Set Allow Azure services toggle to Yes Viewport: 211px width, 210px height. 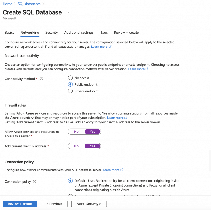pyautogui.click(x=93, y=132)
